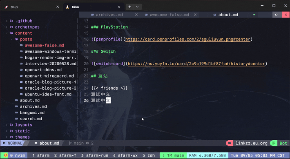Click markdown icon beside ubuntu-idea-font.md
Screen dimensions: 290x159
click(x=21, y=94)
